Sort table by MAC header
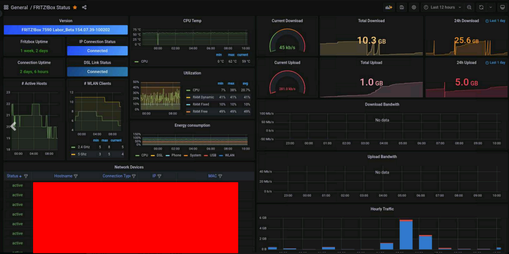 point(212,176)
